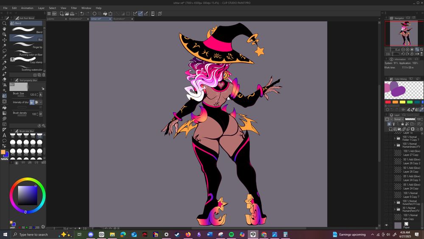Image resolution: width=424 pixels, height=239 pixels.
Task: Select the Eraser tool
Action: pyautogui.click(x=4, y=79)
